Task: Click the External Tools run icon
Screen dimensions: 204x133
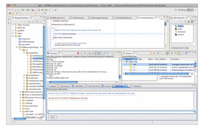Action: tap(33, 10)
